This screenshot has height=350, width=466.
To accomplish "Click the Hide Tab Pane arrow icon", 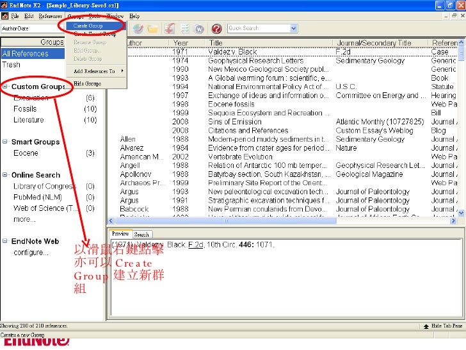I will pos(426,326).
